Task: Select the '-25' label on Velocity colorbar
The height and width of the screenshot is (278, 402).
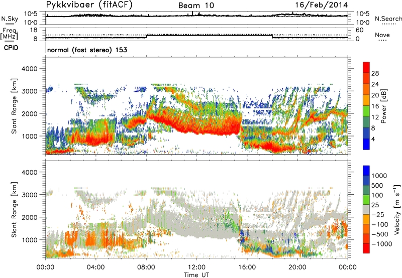Action: [x=378, y=214]
